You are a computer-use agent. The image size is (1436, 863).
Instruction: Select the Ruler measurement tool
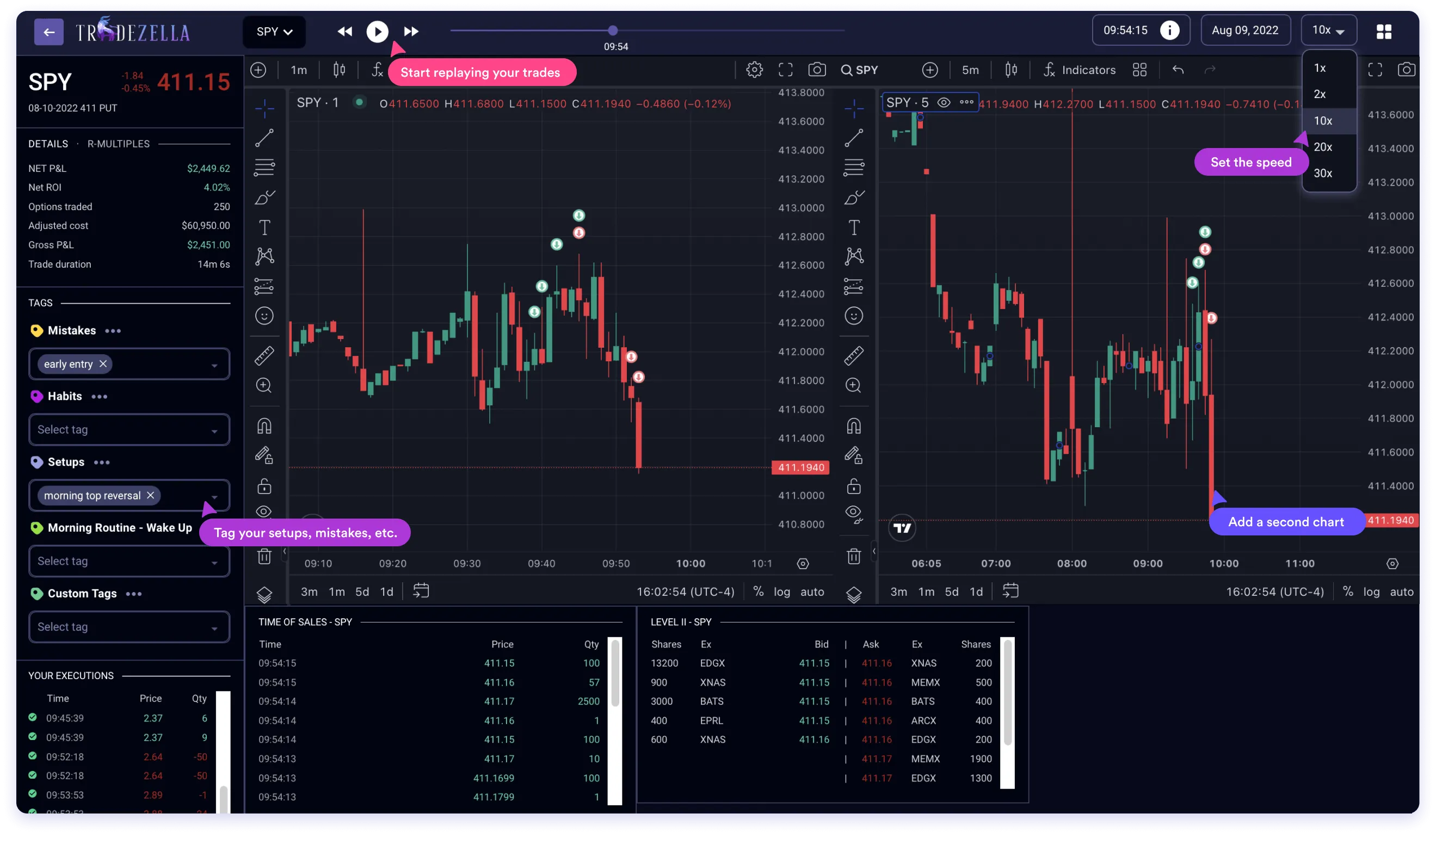tap(264, 355)
